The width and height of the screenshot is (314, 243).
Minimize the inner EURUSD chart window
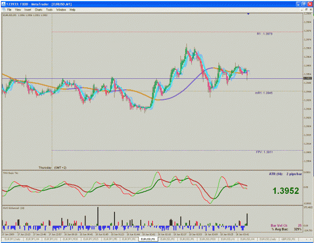pos(302,10)
